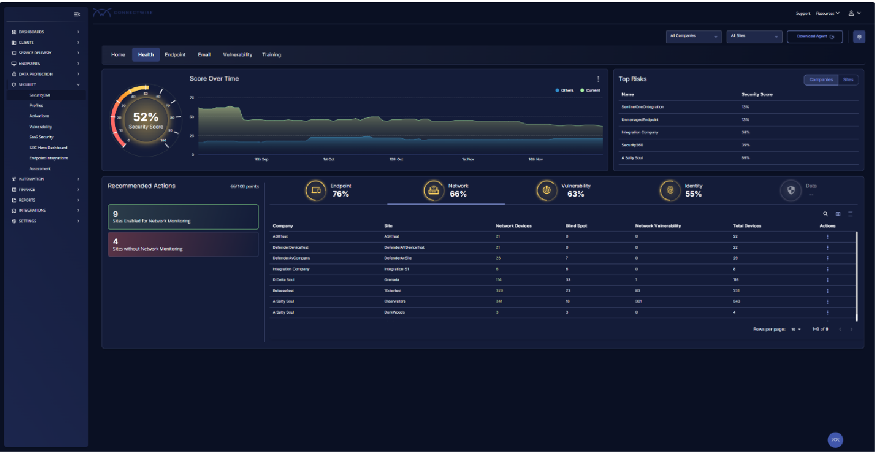Open three-dot menu on Score Over Time
Screen dimensions: 875x452
point(598,79)
